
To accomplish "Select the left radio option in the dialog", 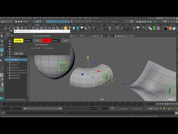I will tap(34, 48).
